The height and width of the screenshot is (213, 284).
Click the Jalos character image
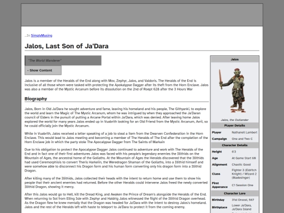point(232,90)
